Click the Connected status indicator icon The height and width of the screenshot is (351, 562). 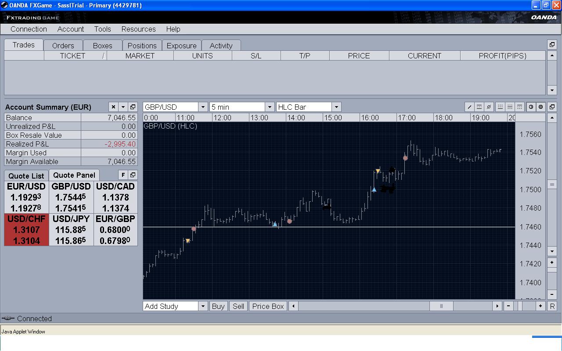tap(8, 319)
